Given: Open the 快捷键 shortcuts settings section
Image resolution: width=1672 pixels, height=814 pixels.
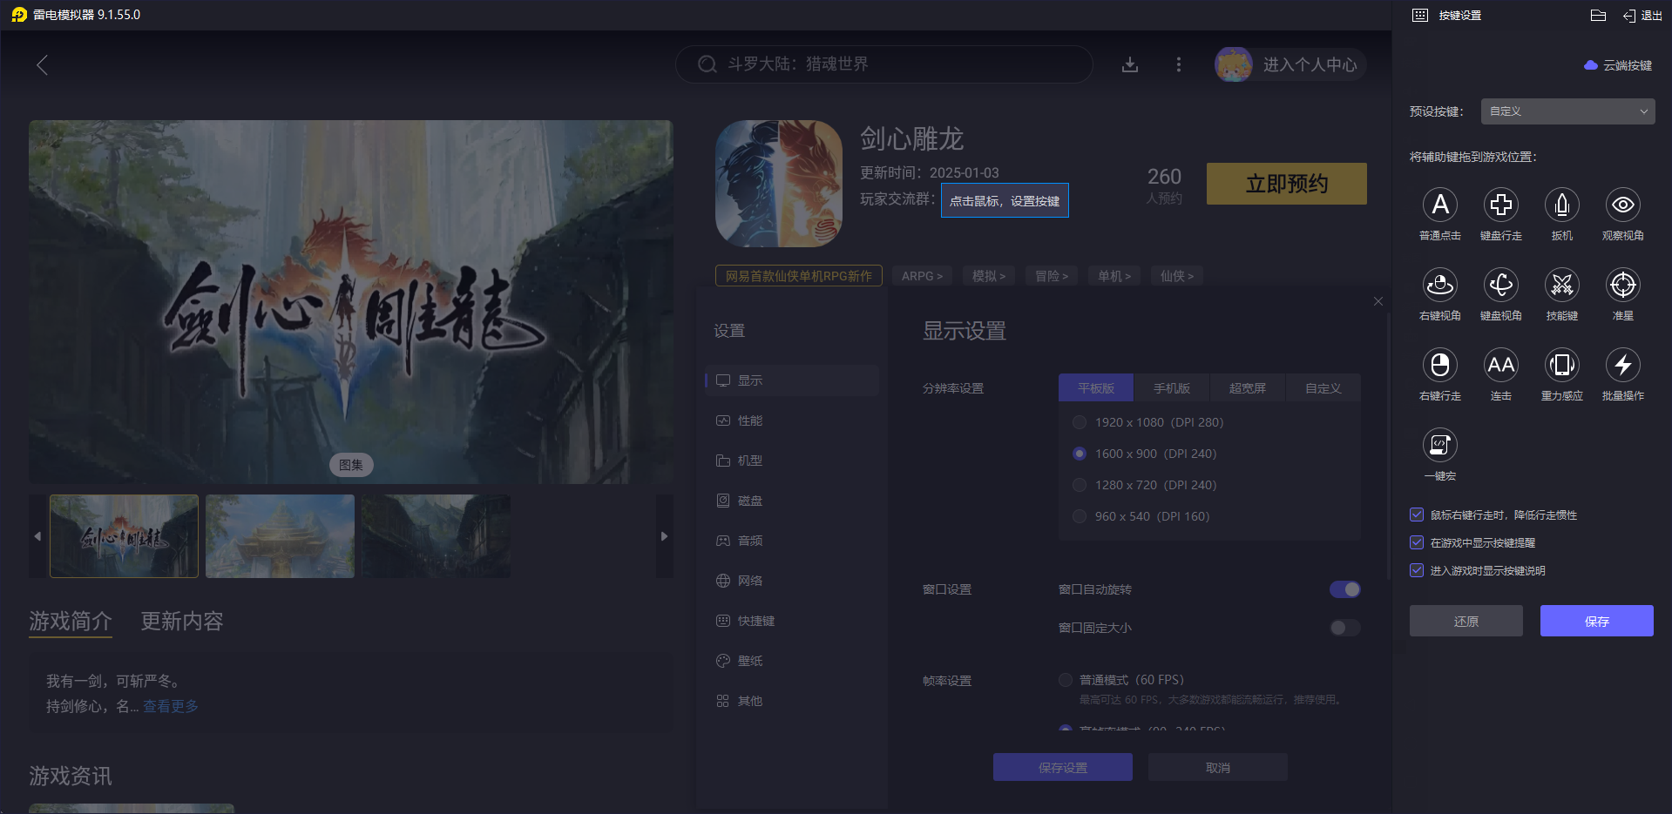Looking at the screenshot, I should click(x=792, y=621).
